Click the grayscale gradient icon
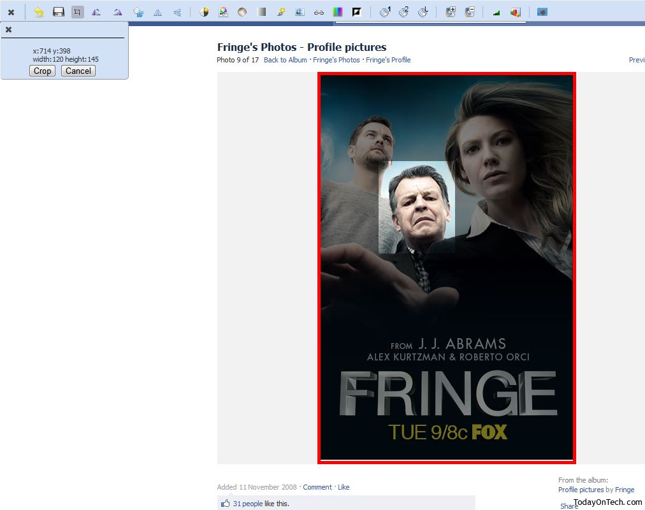Image resolution: width=645 pixels, height=510 pixels. (x=261, y=12)
